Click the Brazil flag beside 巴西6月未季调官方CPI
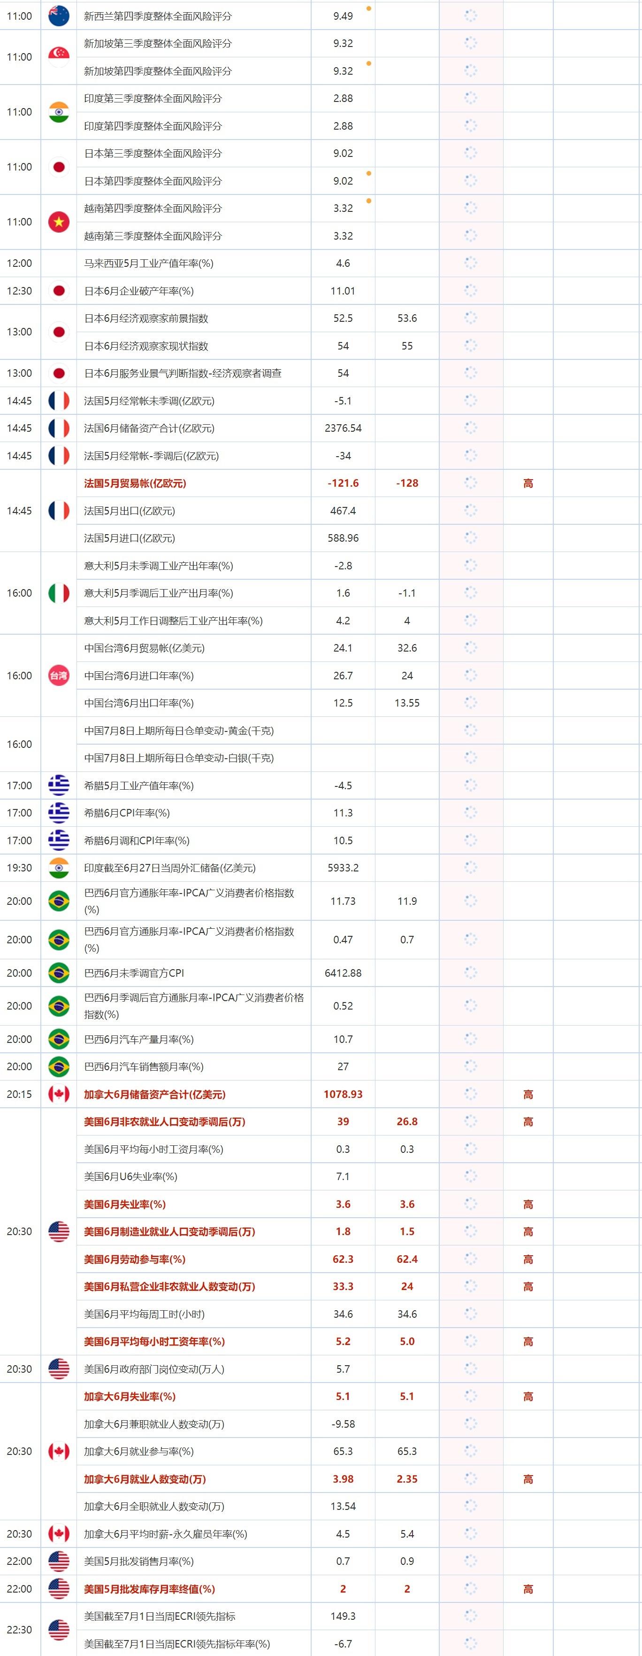Image resolution: width=642 pixels, height=1656 pixels. 58,972
